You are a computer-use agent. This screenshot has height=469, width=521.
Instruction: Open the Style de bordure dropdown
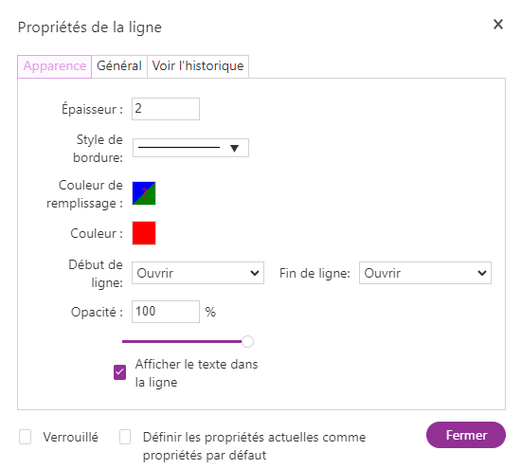(x=190, y=148)
